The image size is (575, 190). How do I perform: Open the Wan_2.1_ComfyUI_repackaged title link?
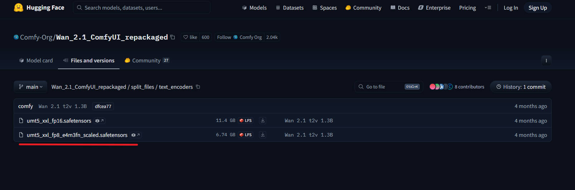click(x=112, y=37)
